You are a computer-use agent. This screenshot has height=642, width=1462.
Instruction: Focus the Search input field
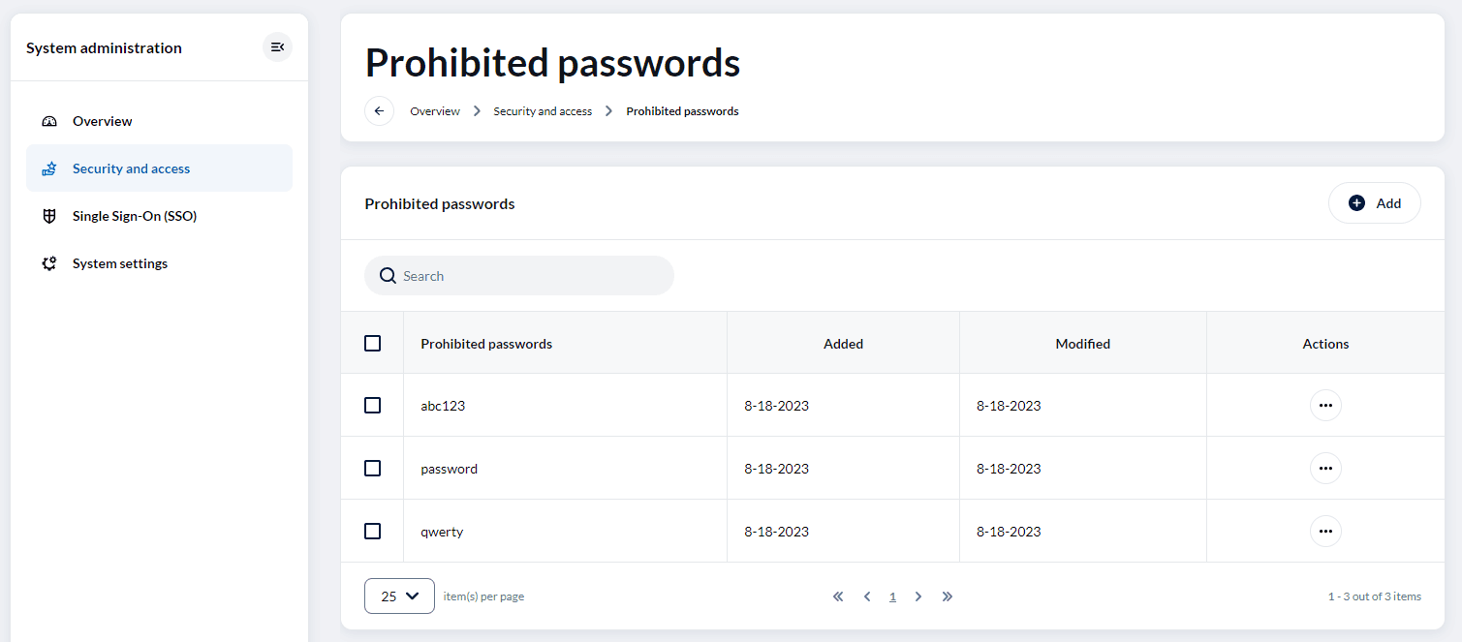pos(519,276)
